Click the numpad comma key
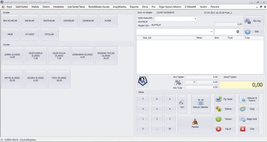The width and height of the screenshot is (267, 142). pyautogui.click(x=157, y=129)
